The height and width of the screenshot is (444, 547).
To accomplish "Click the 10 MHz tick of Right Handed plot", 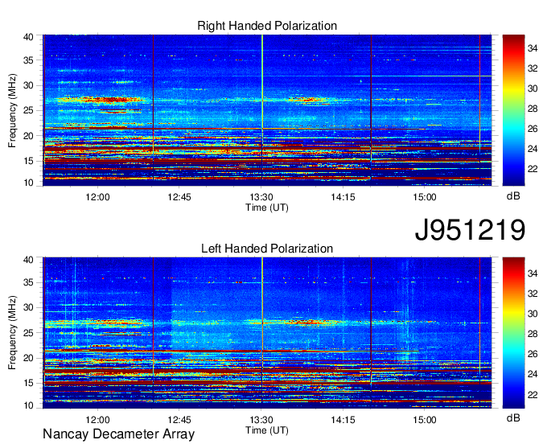I will click(28, 183).
